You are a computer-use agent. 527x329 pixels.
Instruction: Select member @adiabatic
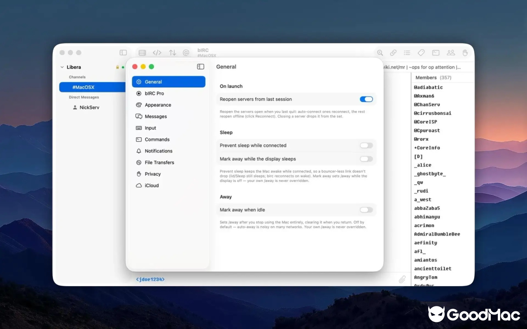tap(428, 87)
